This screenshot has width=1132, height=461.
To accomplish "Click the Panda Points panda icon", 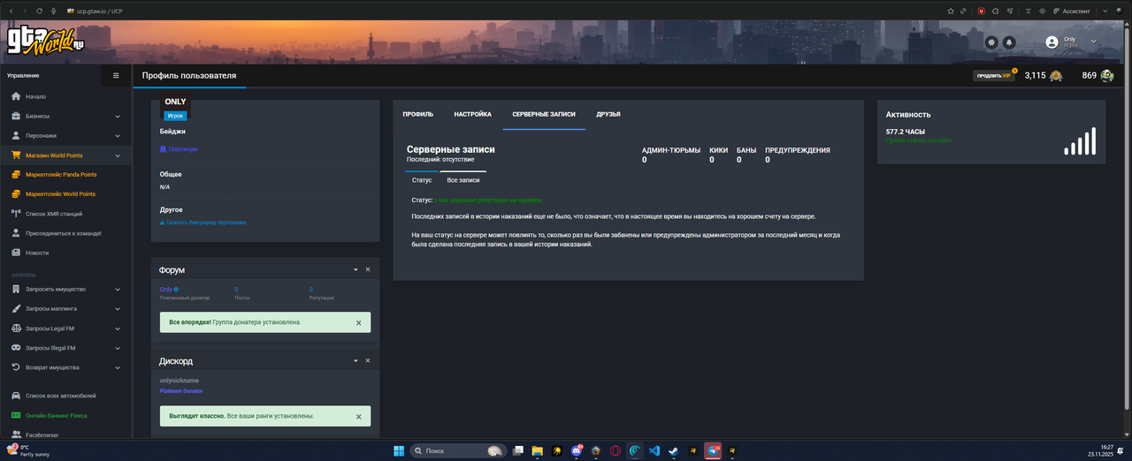I will 1107,76.
